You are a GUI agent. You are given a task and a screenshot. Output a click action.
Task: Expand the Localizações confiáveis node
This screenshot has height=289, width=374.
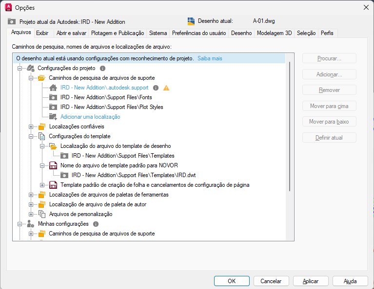click(31, 126)
